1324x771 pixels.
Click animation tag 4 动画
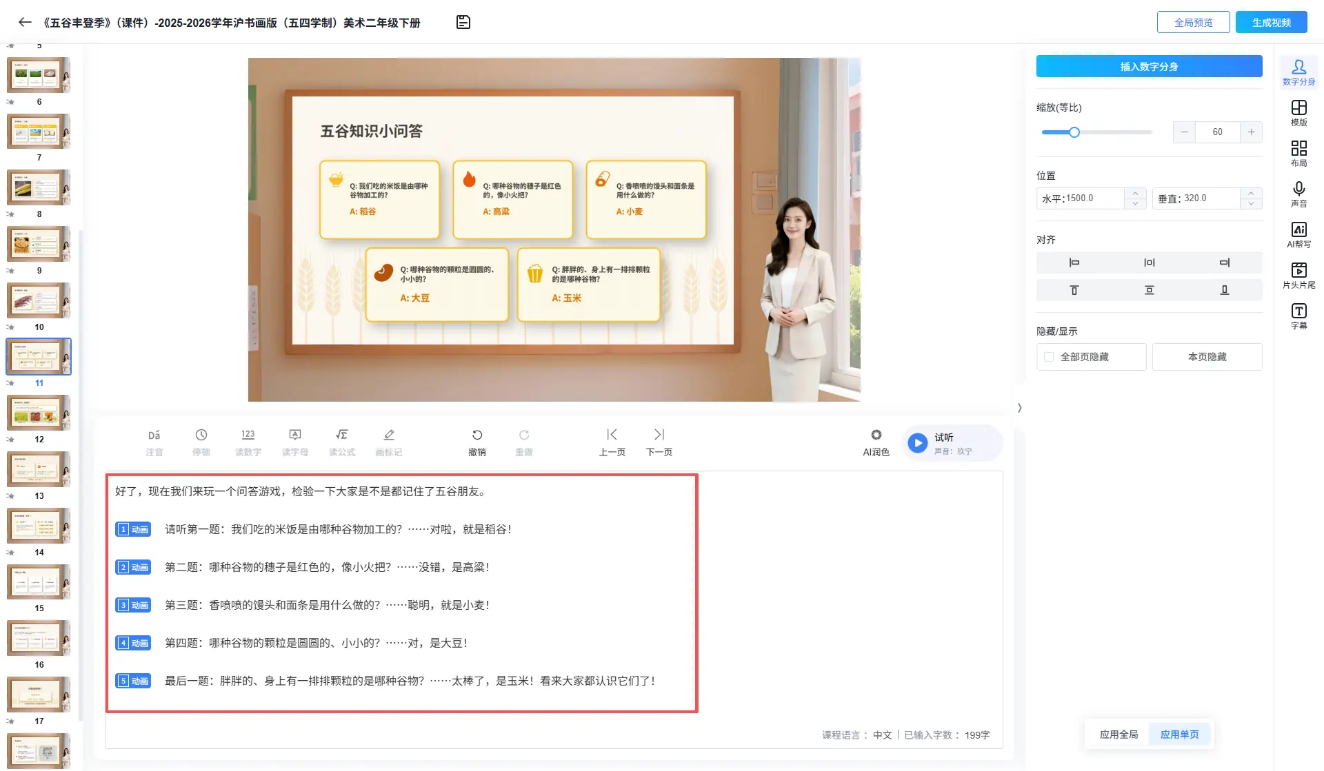[133, 643]
